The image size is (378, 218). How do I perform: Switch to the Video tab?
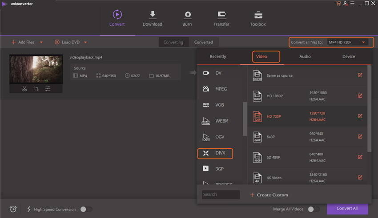pos(261,56)
